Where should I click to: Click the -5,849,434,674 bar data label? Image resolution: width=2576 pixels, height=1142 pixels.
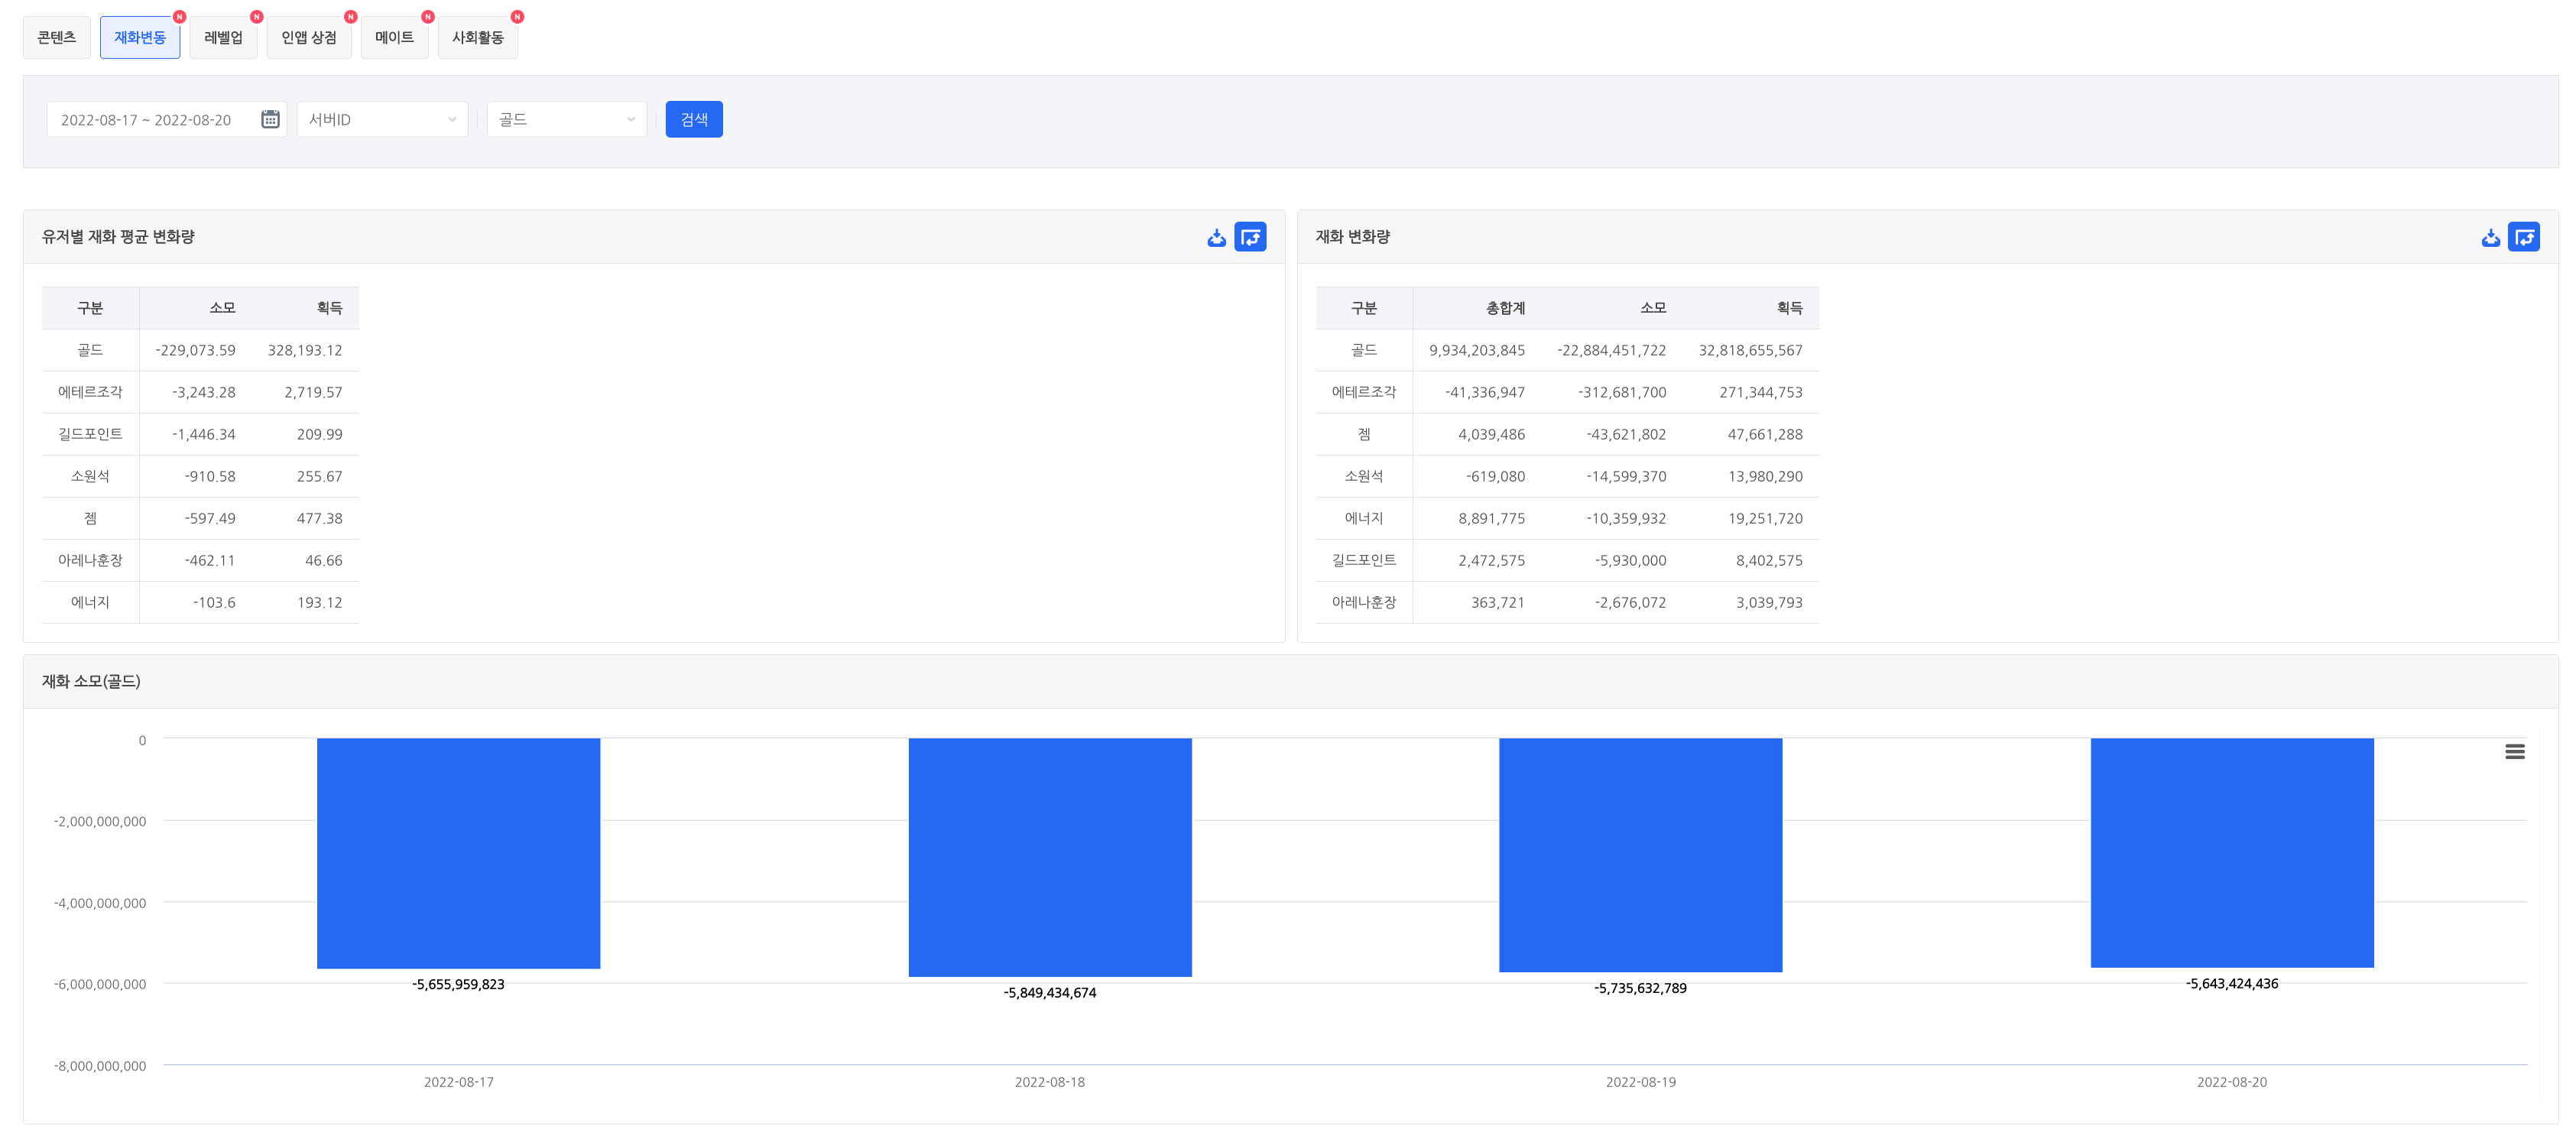(1050, 992)
